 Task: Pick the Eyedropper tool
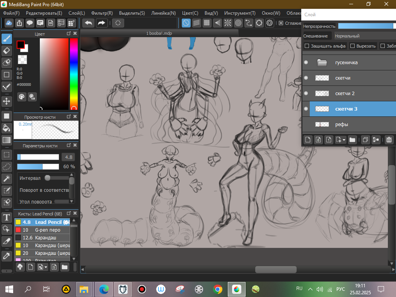click(7, 256)
